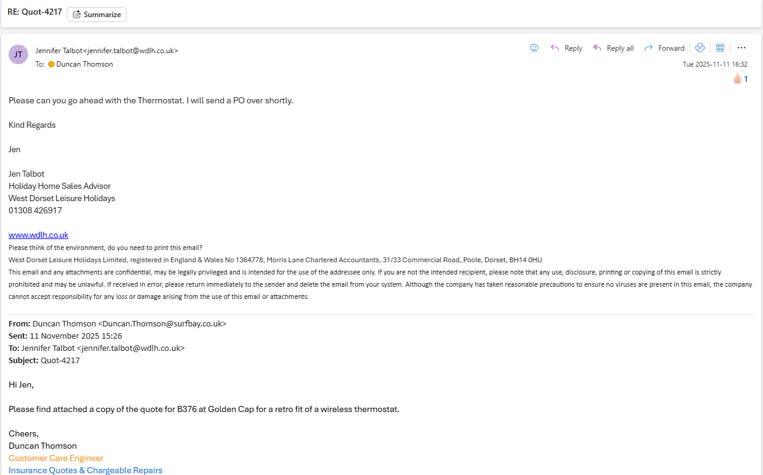Open the emoji reaction picker
Image resolution: width=763 pixels, height=475 pixels.
[x=534, y=48]
